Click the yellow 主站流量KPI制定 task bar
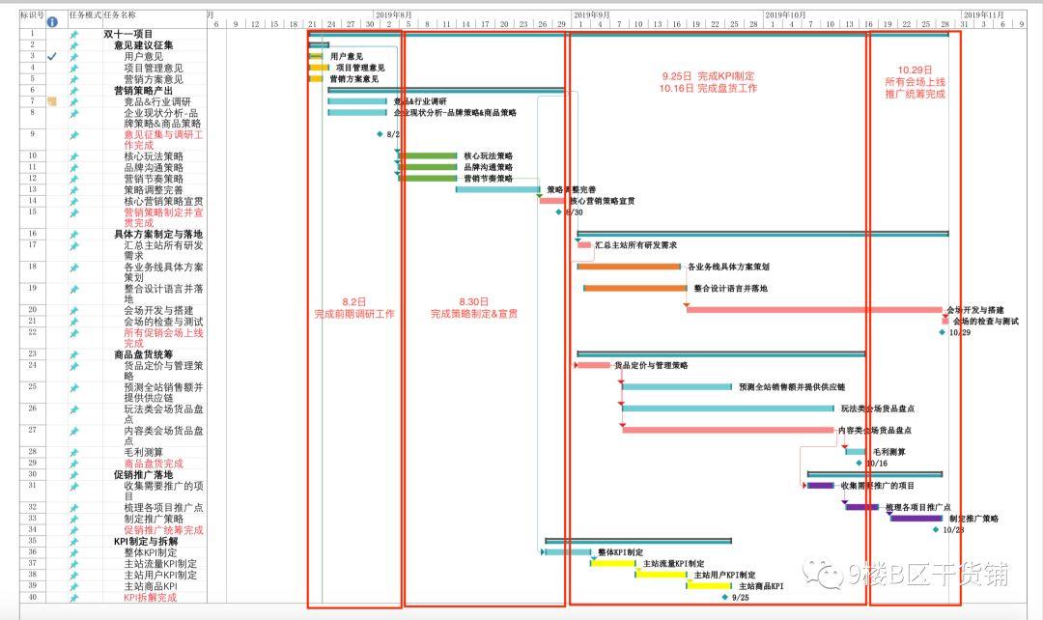Viewport: 1043px width, 620px height. [x=613, y=563]
